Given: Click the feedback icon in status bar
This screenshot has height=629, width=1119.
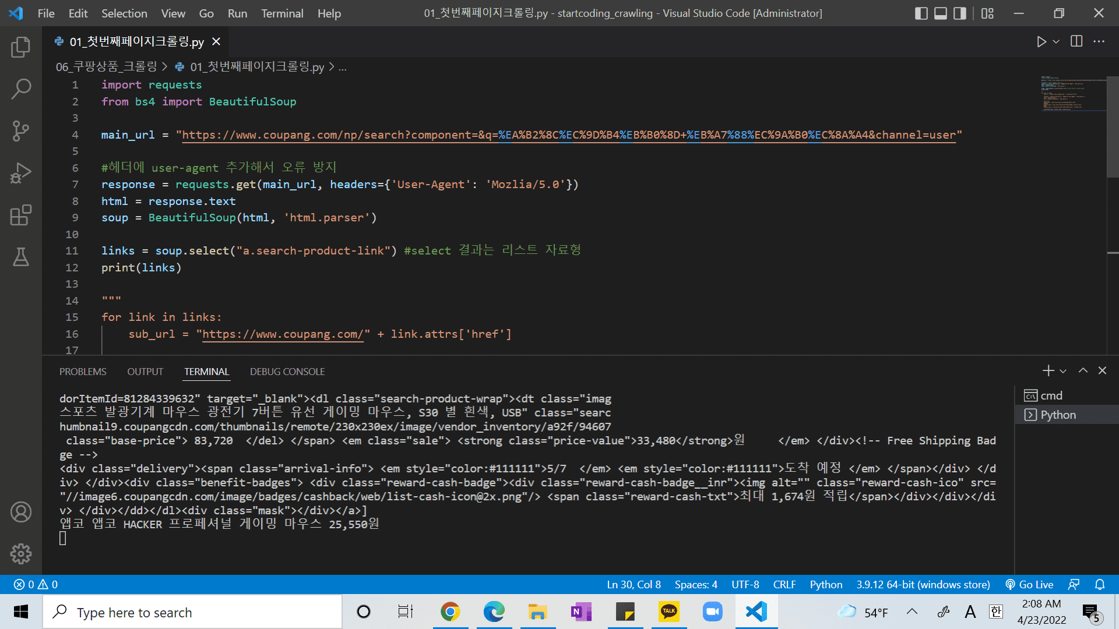Looking at the screenshot, I should [x=1074, y=584].
